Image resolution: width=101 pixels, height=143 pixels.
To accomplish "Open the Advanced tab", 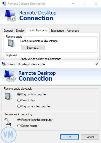I will click(x=73, y=31).
